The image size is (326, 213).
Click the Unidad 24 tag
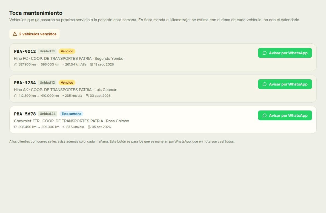pos(48,113)
